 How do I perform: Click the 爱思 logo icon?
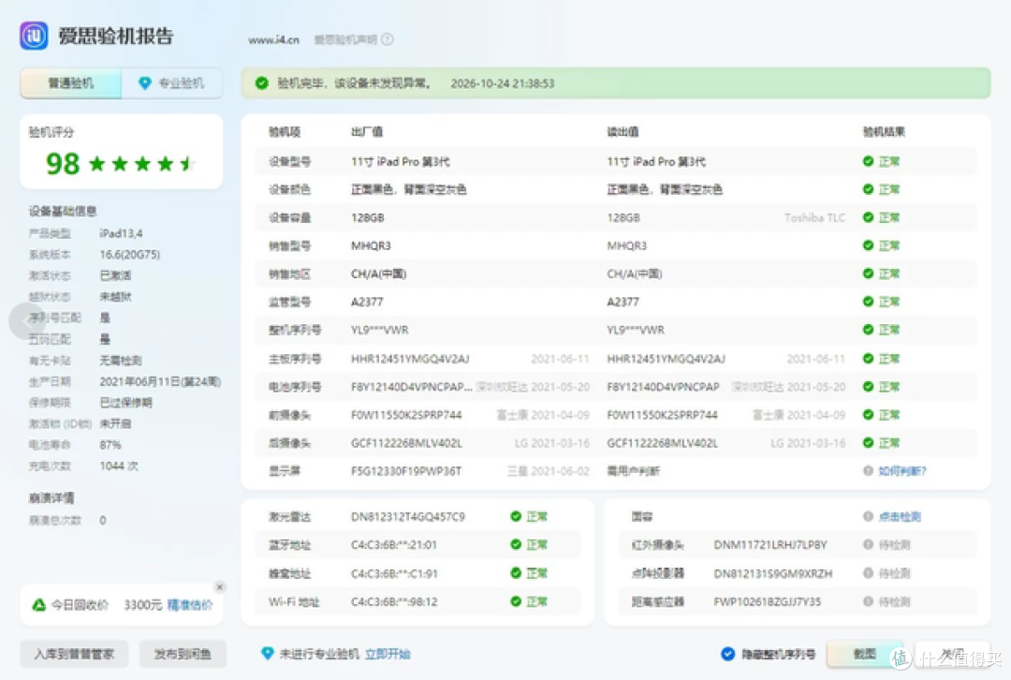34,36
